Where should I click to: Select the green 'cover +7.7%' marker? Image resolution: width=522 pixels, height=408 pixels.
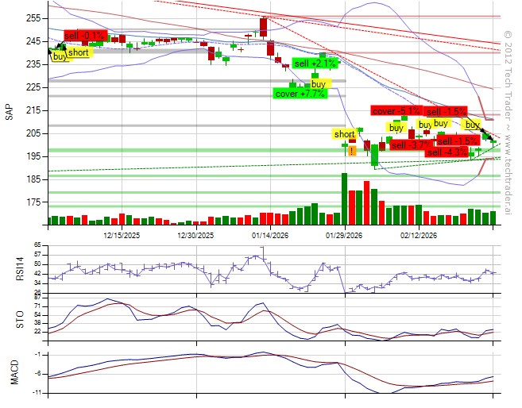coord(299,94)
